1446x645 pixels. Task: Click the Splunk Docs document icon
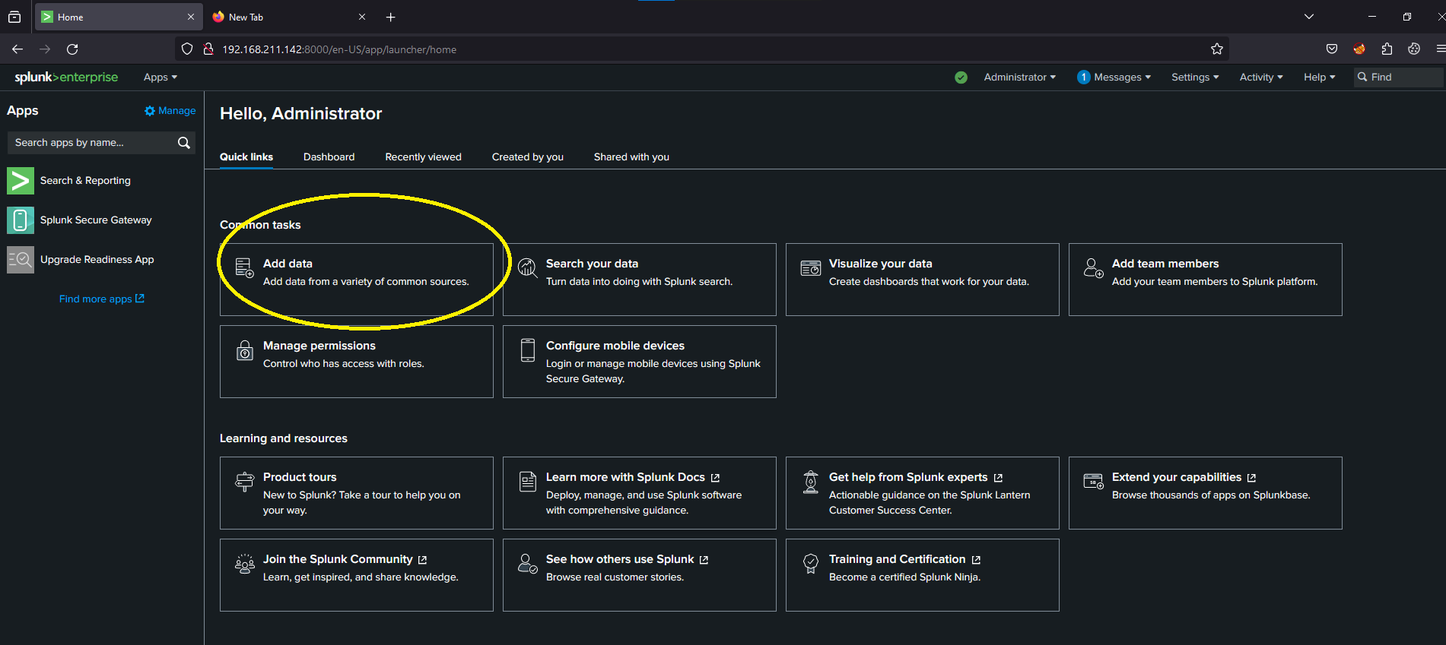[x=527, y=481]
